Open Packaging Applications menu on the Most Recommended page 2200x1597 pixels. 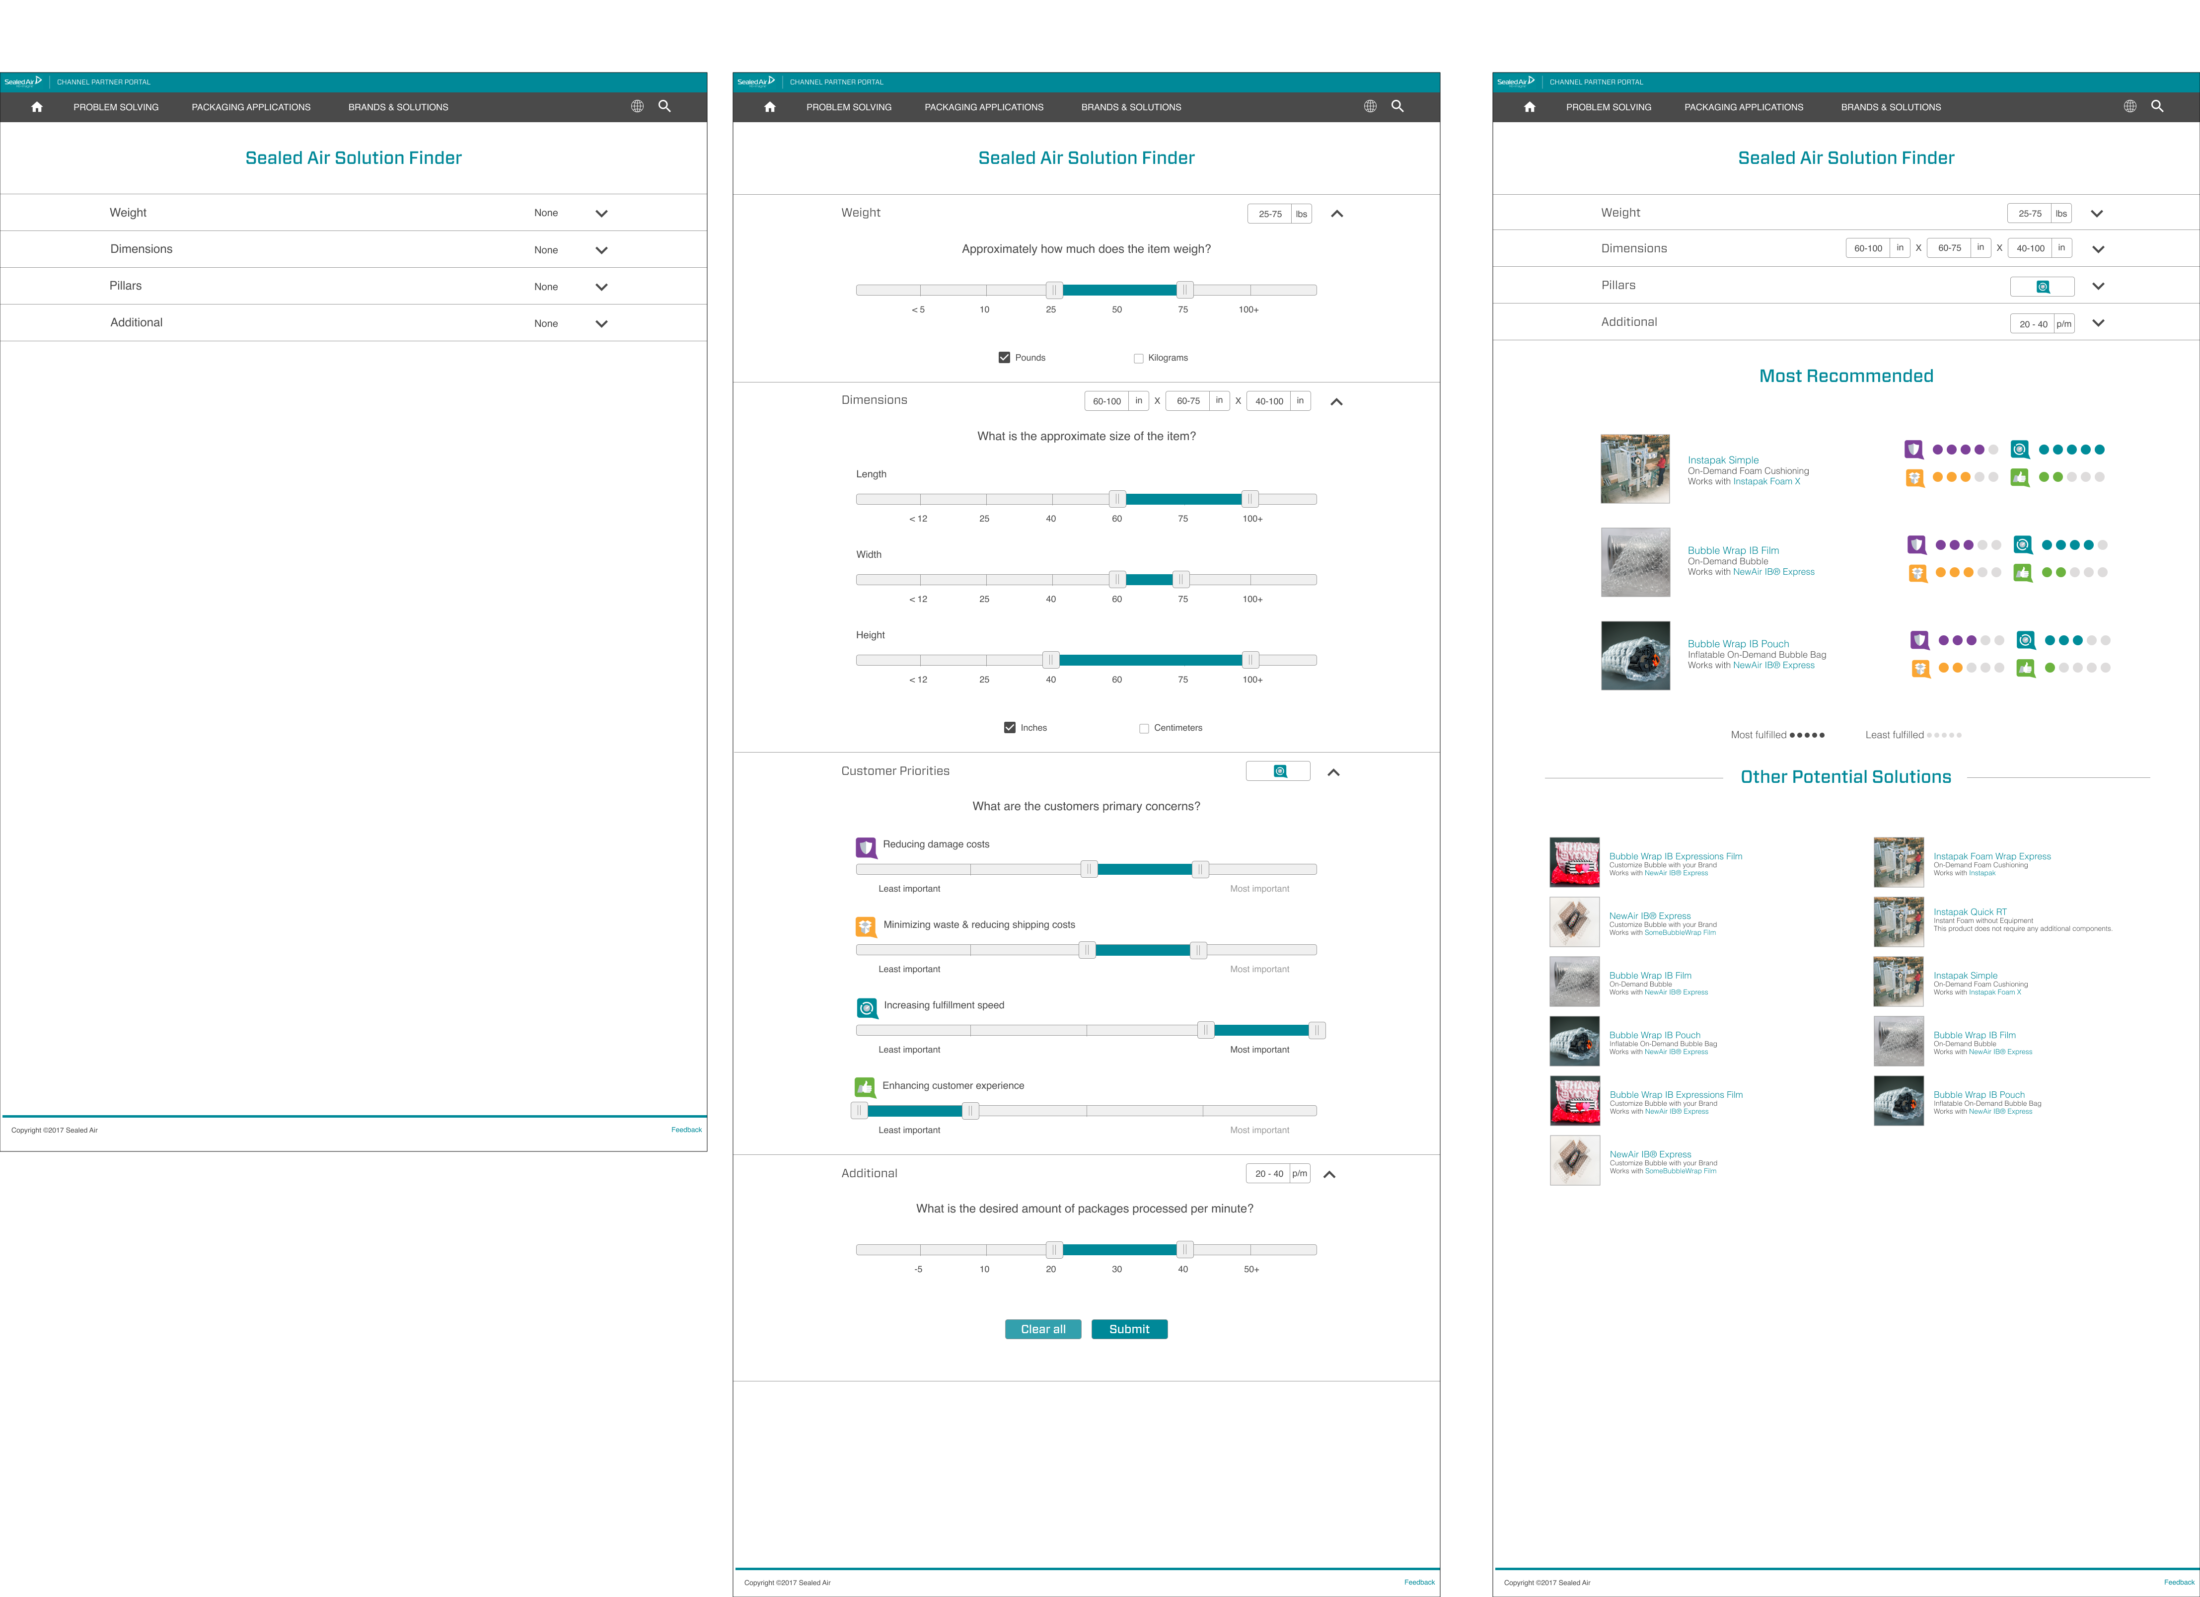(x=1743, y=108)
